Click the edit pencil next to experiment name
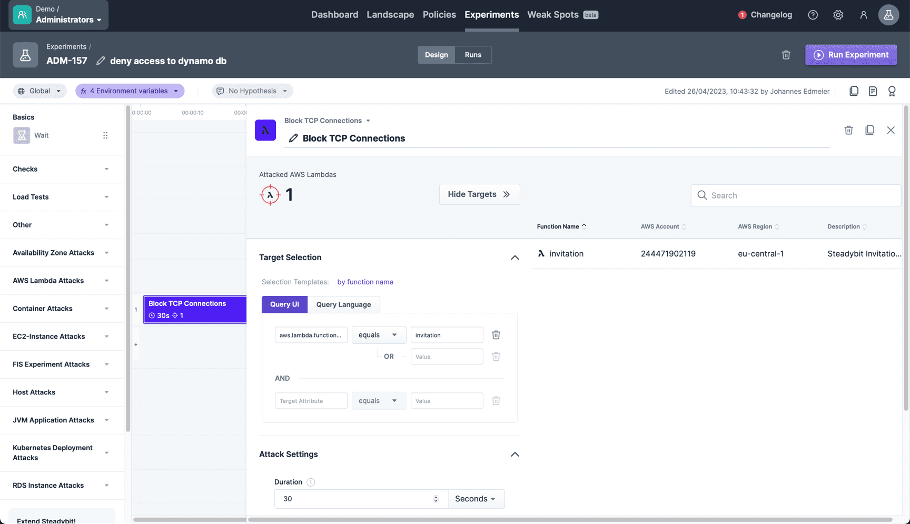Viewport: 910px width, 524px height. pos(101,61)
